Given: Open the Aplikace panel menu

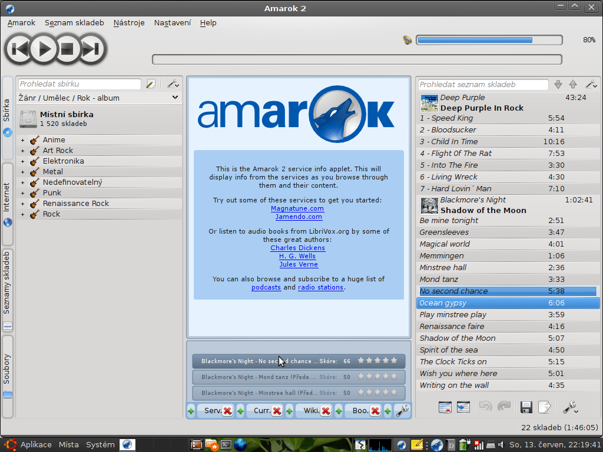Looking at the screenshot, I should pos(36,445).
